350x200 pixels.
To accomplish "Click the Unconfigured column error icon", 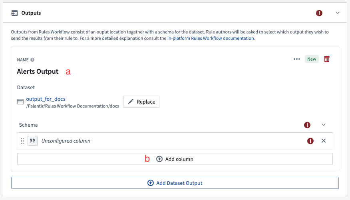I will click(310, 141).
